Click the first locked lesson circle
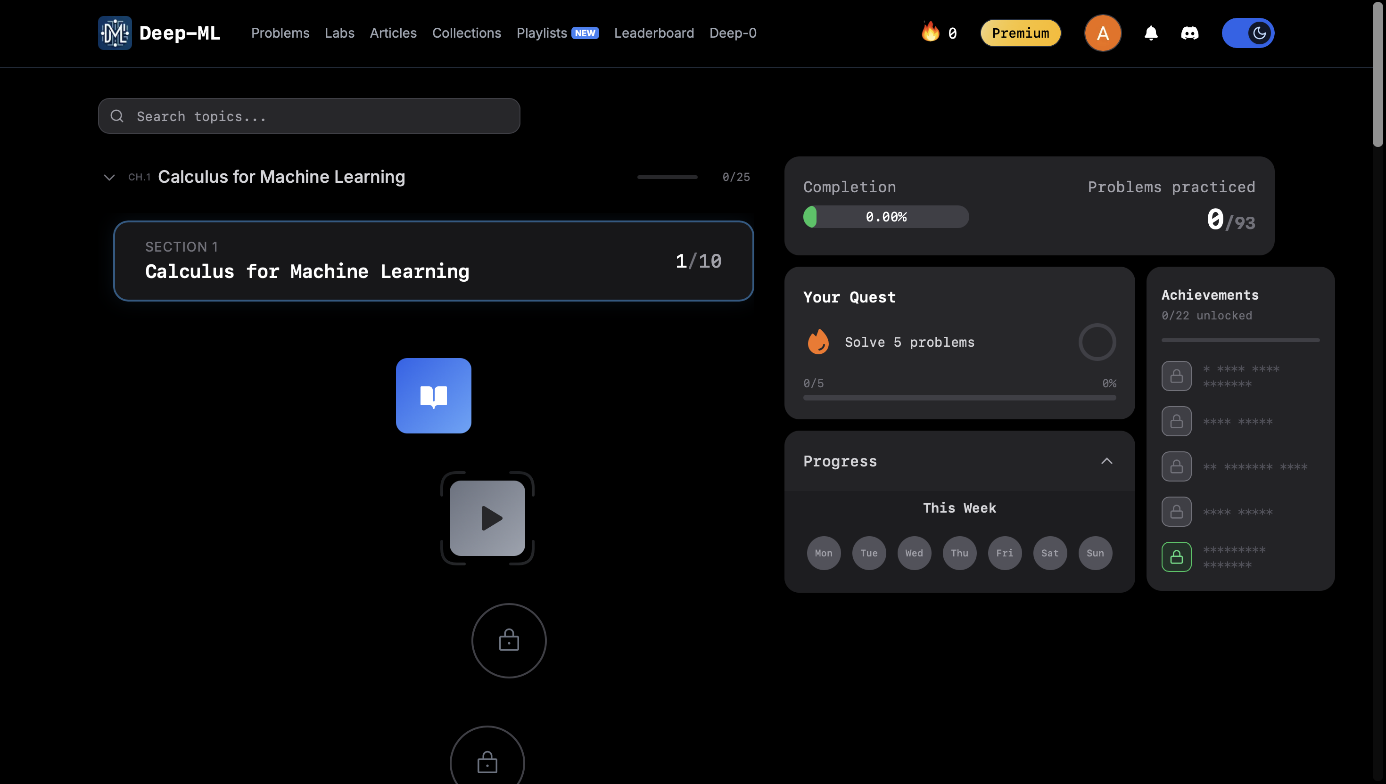The height and width of the screenshot is (784, 1386). 509,640
